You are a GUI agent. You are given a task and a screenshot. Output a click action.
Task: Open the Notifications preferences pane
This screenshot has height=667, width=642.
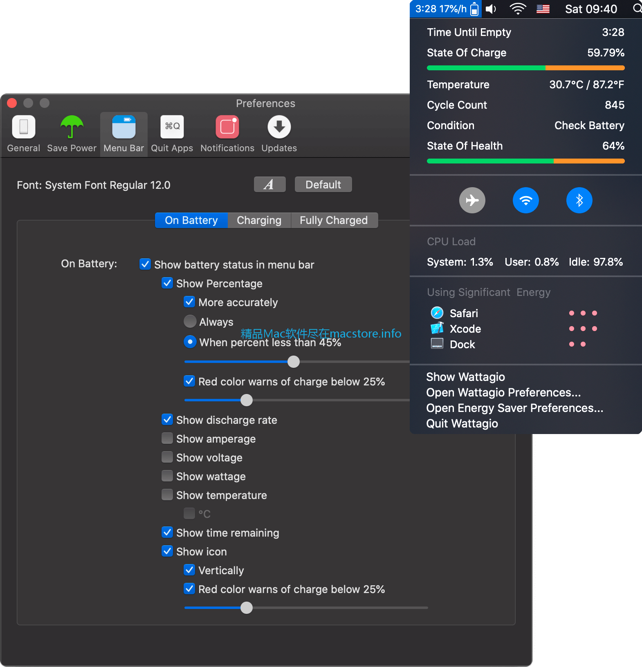coord(227,134)
